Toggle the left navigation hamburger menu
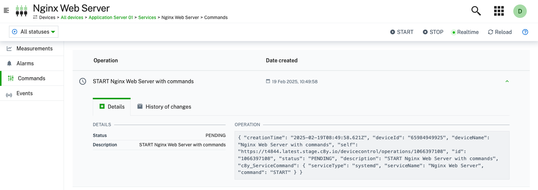538x190 pixels. (x=6, y=10)
